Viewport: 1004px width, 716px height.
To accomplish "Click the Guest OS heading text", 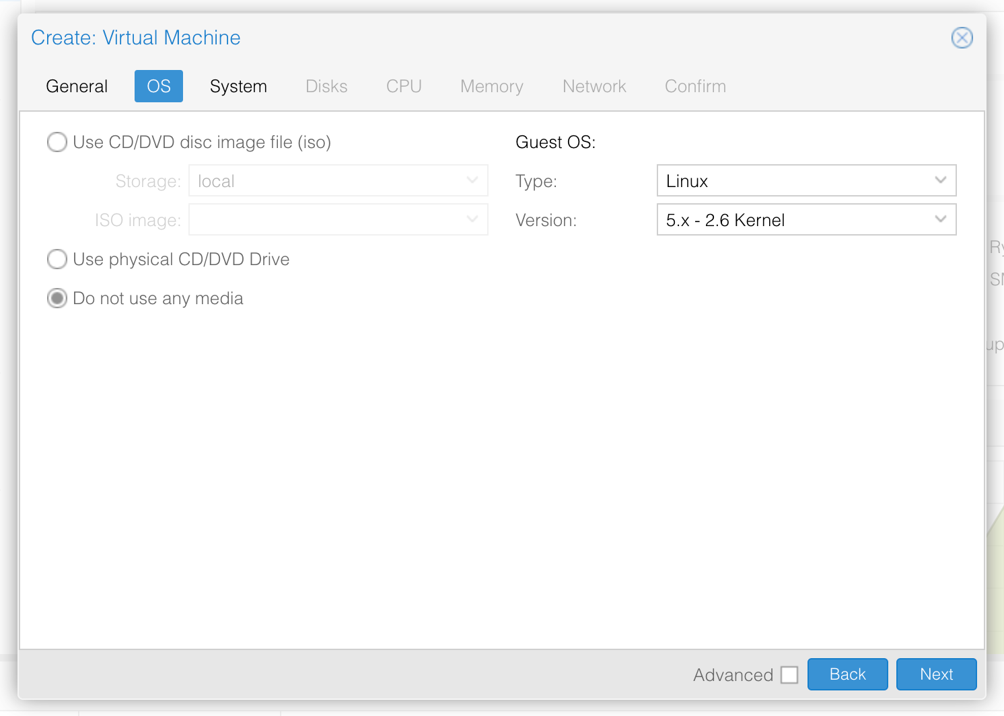I will pos(555,142).
